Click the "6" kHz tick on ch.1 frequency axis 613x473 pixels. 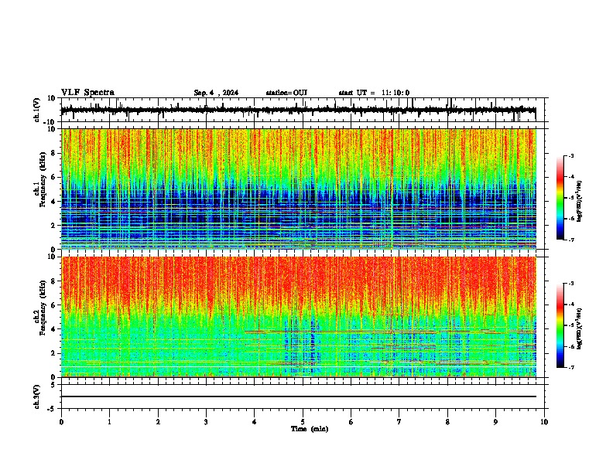point(54,177)
